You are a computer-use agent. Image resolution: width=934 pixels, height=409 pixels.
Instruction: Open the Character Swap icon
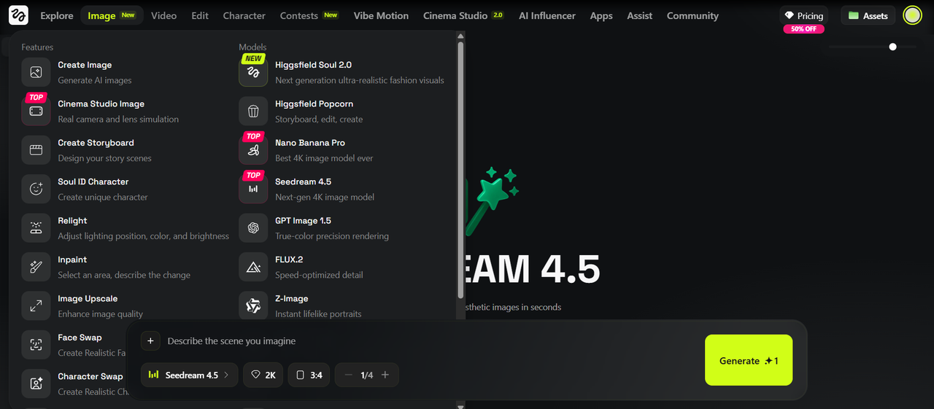click(36, 383)
